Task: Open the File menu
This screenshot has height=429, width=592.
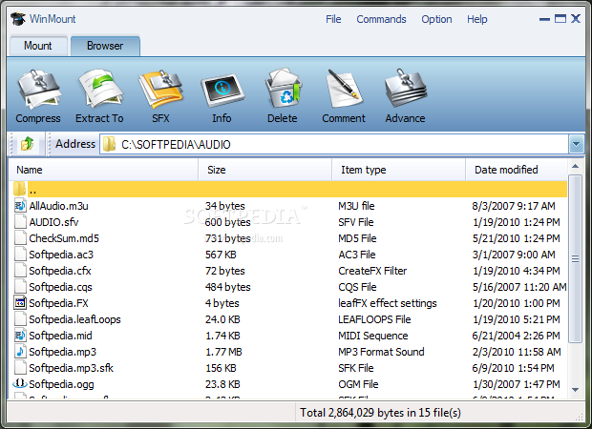Action: coord(333,19)
